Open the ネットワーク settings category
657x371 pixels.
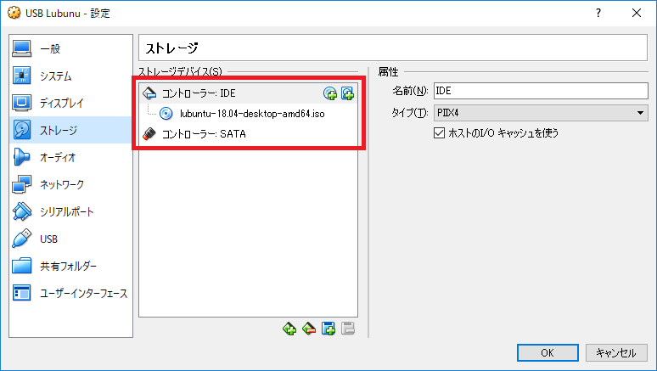(70, 184)
